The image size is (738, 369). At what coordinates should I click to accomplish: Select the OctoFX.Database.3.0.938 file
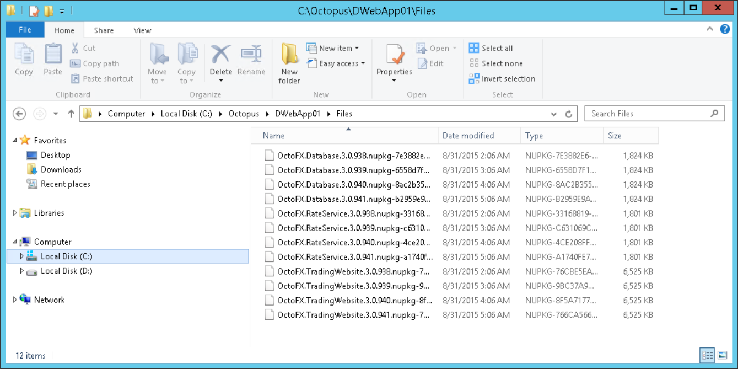click(x=353, y=156)
